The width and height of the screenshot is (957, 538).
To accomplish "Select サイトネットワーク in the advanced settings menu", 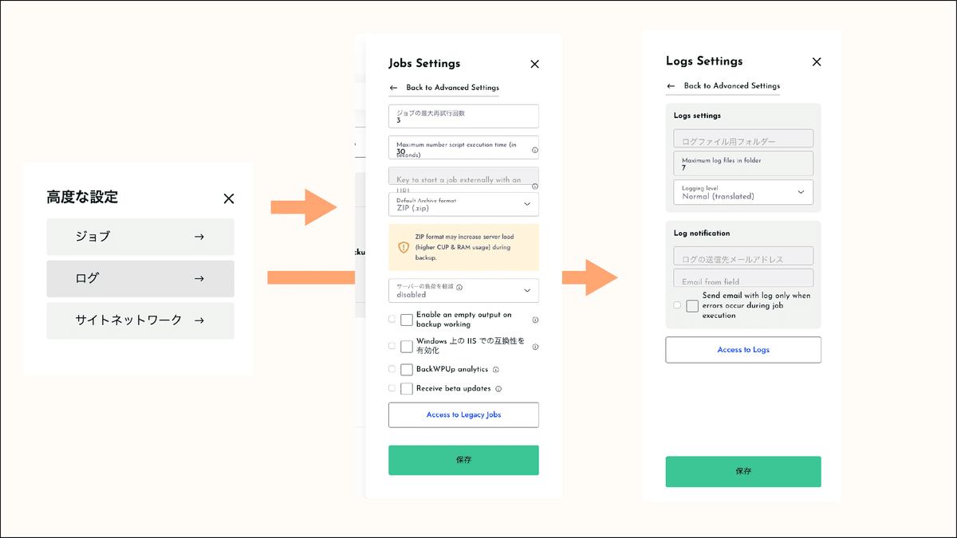I will pos(140,320).
